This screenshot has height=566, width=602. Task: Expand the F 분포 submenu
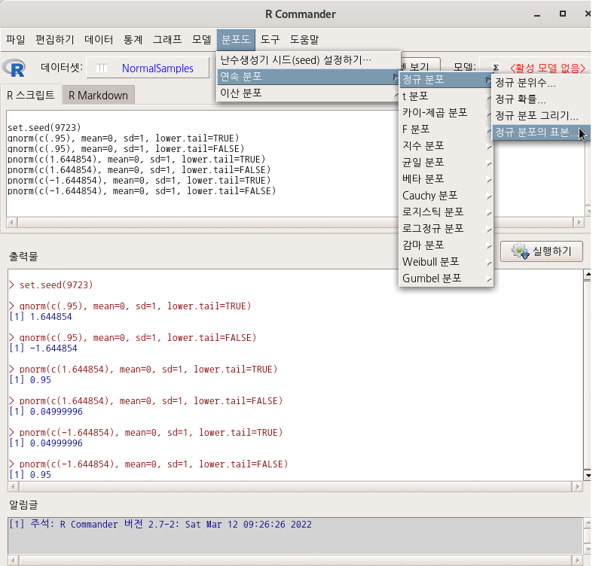click(x=446, y=129)
